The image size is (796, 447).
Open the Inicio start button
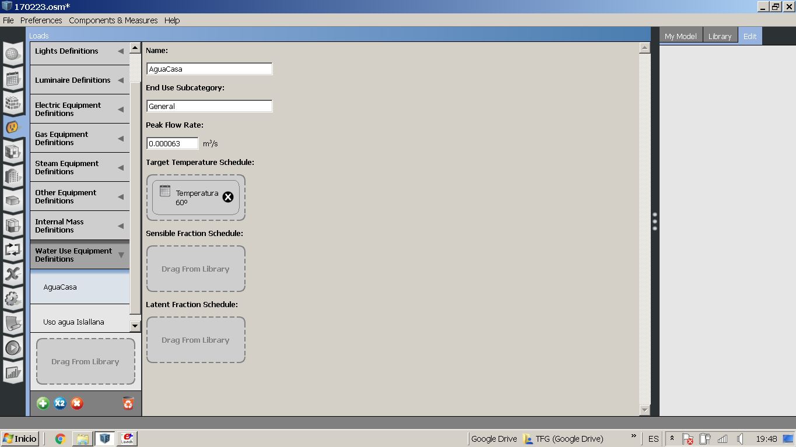click(20, 438)
